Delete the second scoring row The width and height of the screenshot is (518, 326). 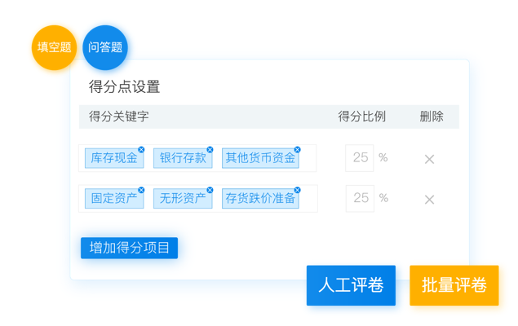pos(429,199)
